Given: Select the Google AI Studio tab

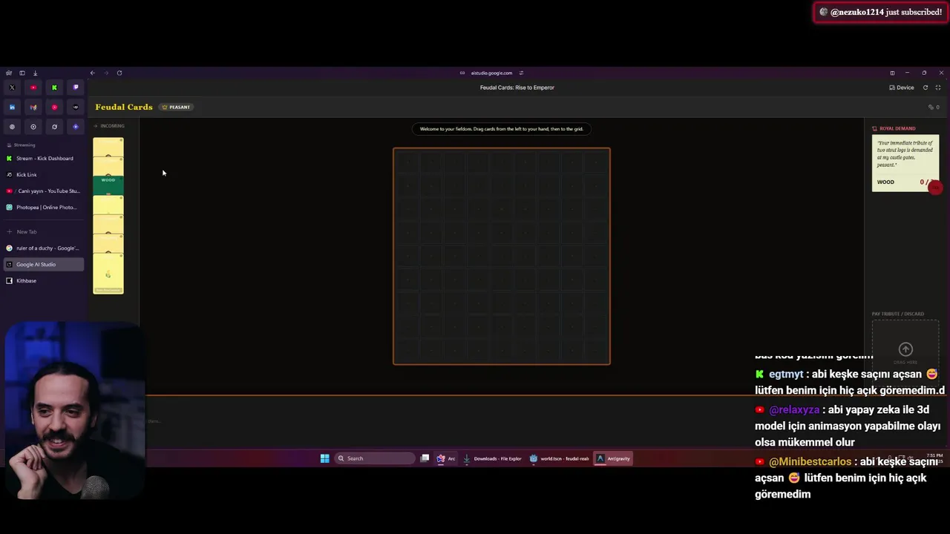Looking at the screenshot, I should pyautogui.click(x=45, y=264).
